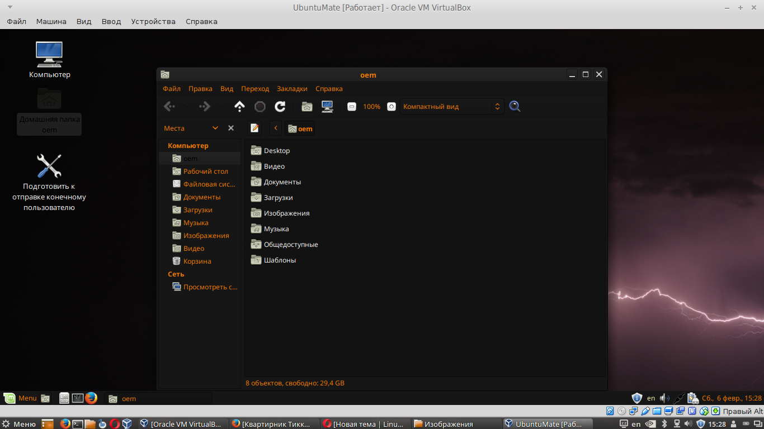Click the Home folder toolbar icon

click(306, 106)
